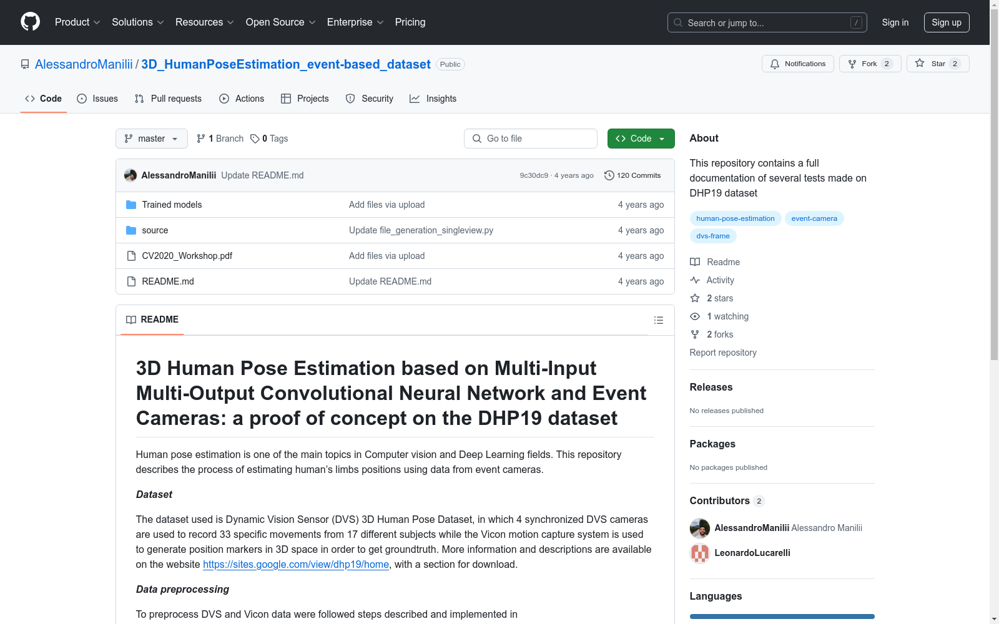
Task: Click the Search or jump to field
Action: pos(767,22)
